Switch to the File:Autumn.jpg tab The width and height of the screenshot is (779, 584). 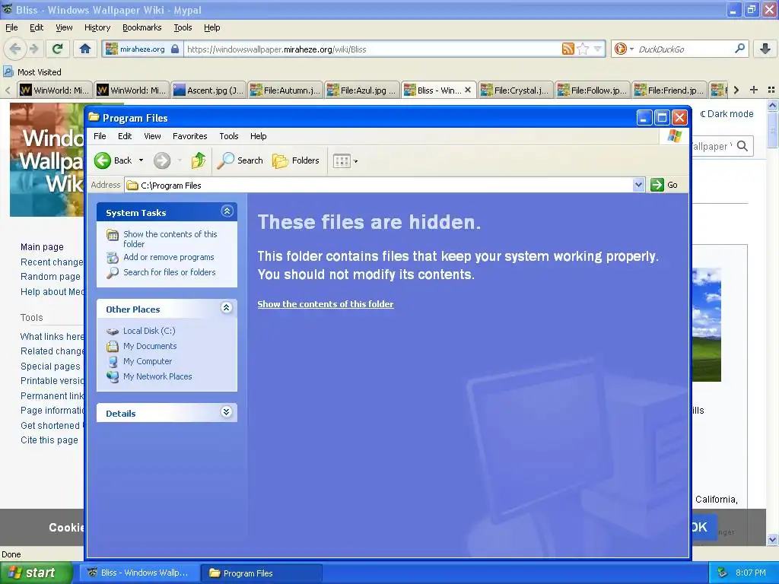tap(286, 90)
